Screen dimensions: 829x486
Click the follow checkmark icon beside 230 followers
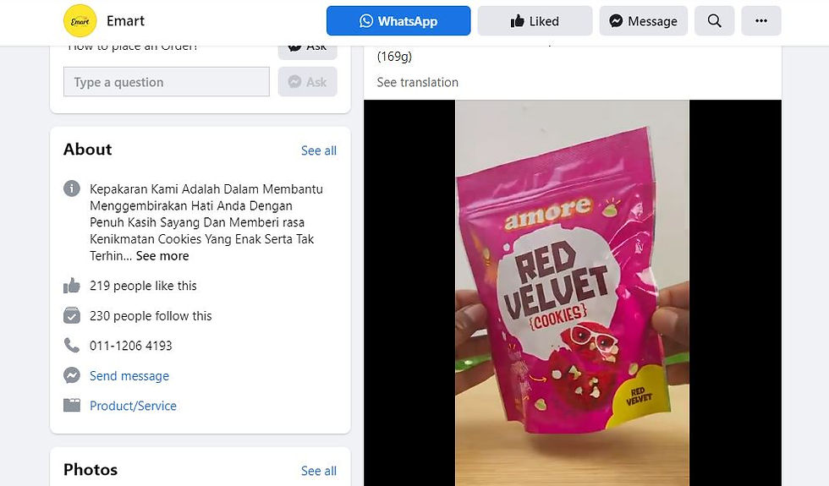coord(72,315)
